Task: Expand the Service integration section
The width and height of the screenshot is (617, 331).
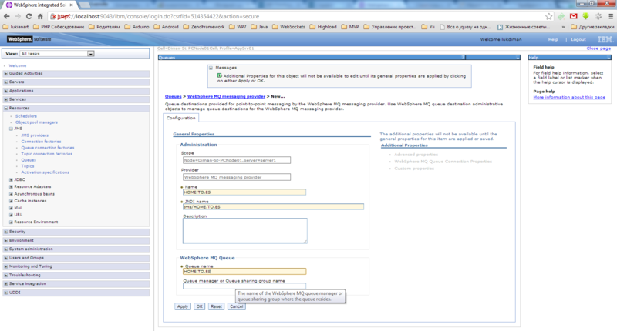Action: [x=5, y=284]
